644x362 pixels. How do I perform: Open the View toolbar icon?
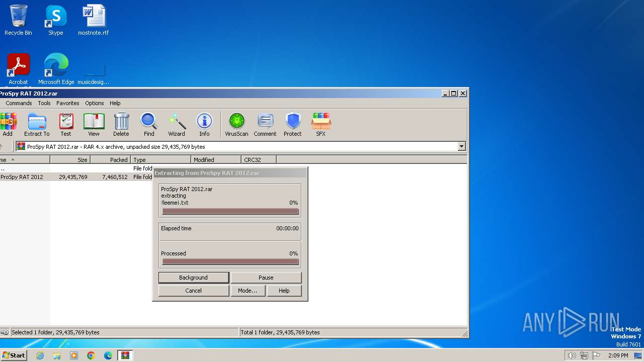[94, 124]
